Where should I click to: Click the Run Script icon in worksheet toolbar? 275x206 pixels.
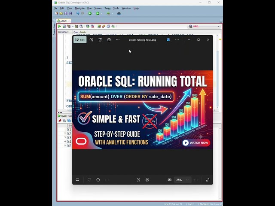tap(64, 26)
